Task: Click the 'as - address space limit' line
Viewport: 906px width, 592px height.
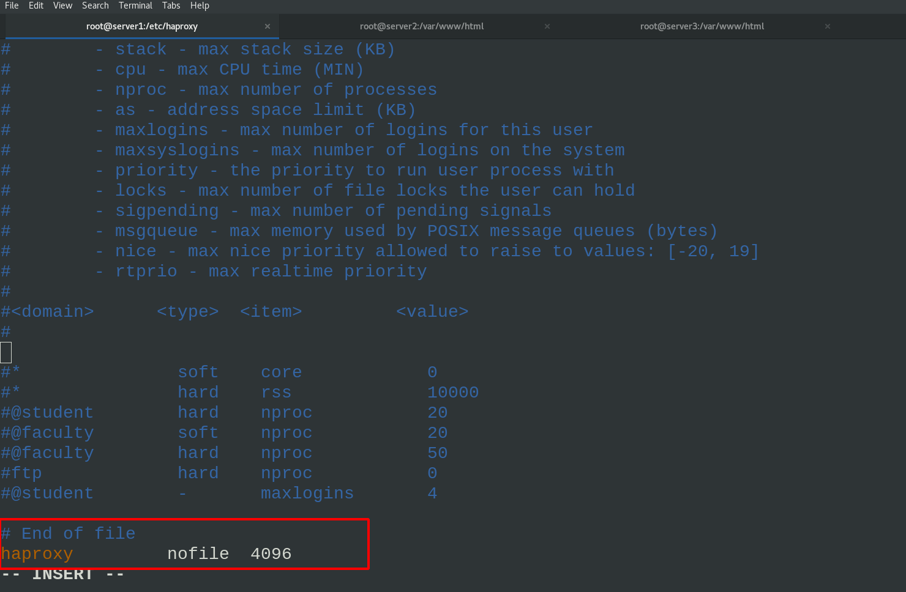Action: [x=255, y=109]
